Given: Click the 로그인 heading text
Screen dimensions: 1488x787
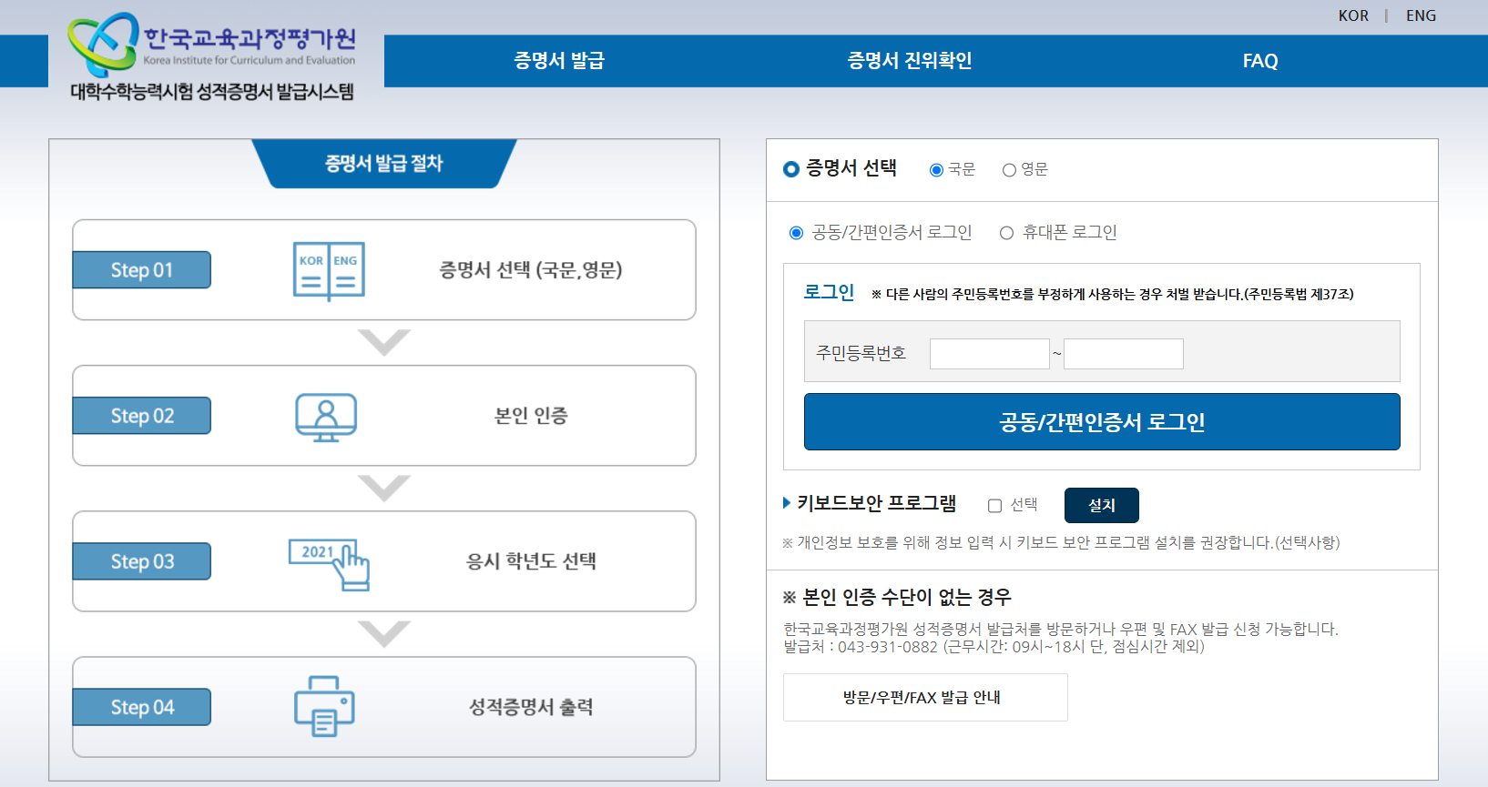Looking at the screenshot, I should 829,292.
